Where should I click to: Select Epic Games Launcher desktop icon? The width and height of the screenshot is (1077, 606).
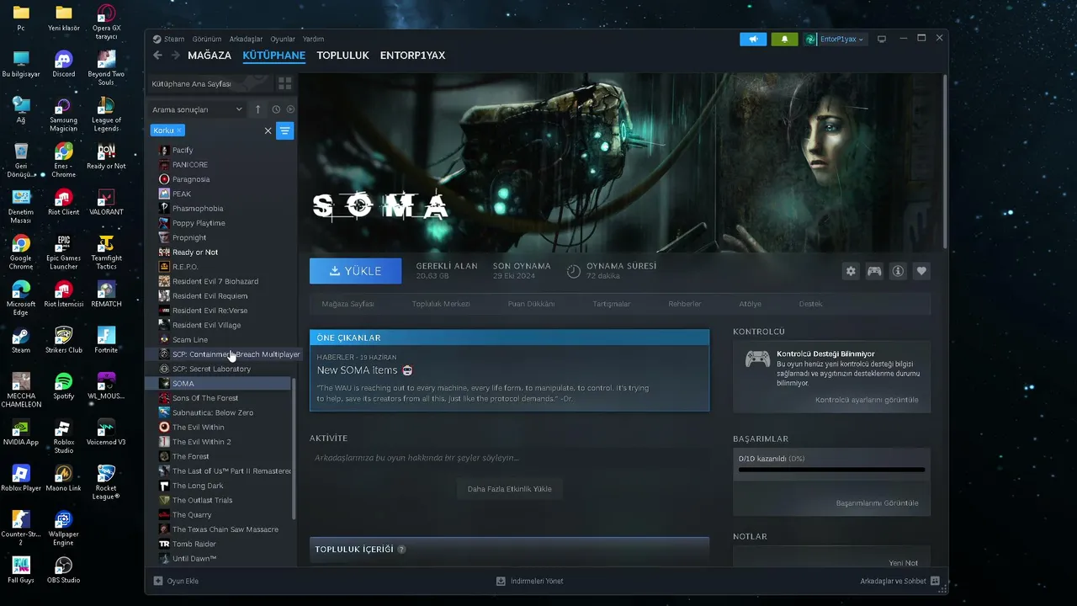click(63, 252)
